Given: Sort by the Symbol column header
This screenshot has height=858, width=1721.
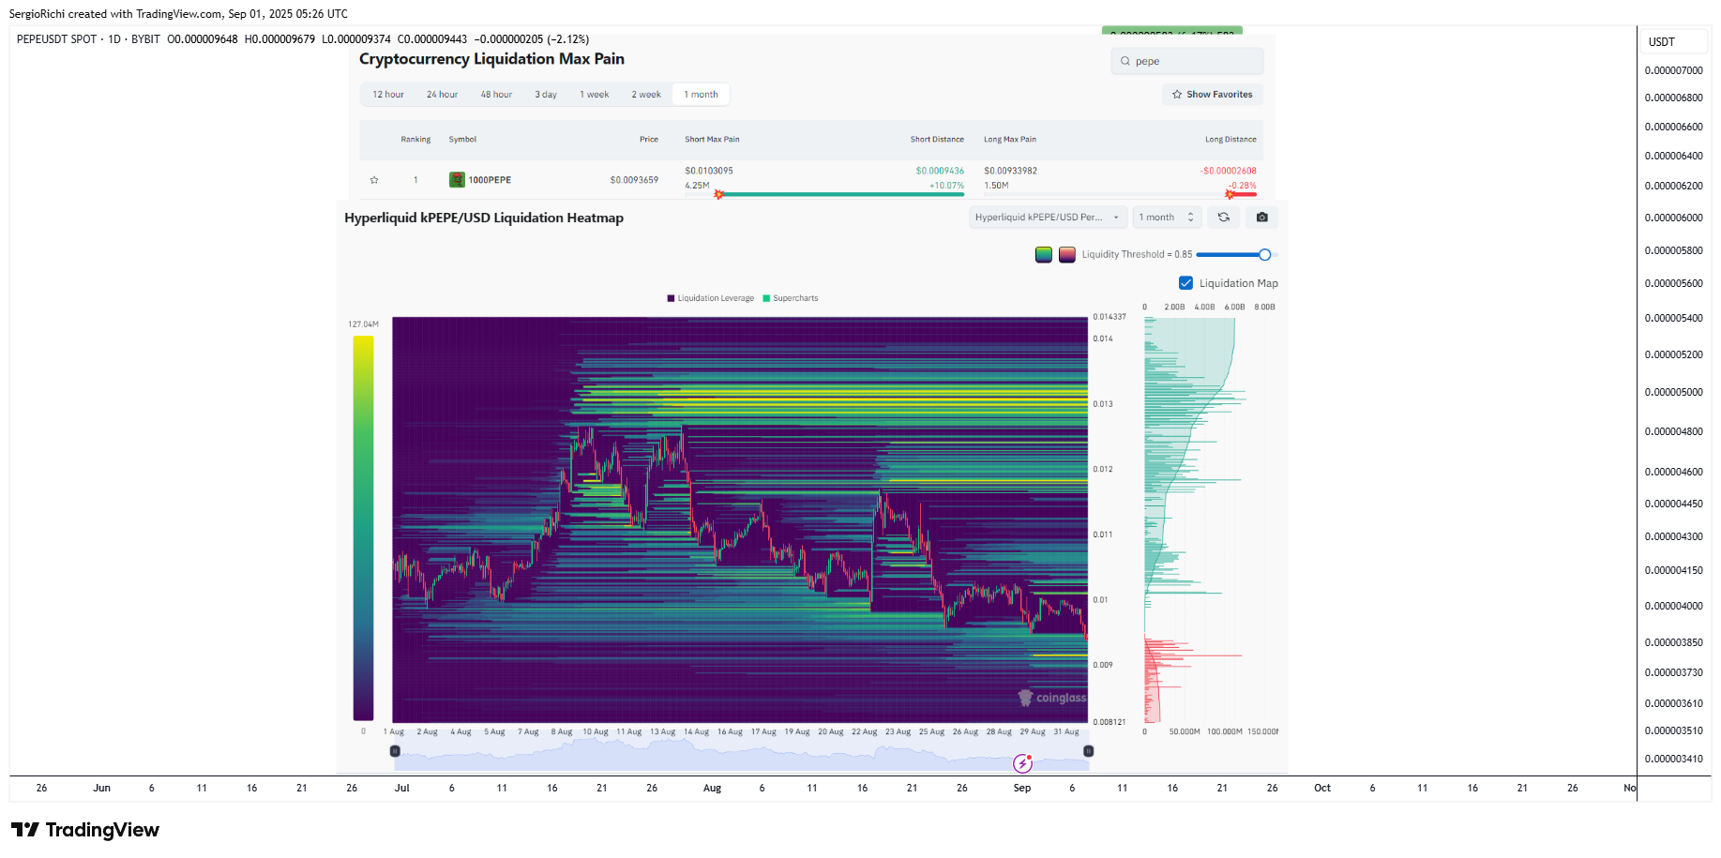Looking at the screenshot, I should tap(462, 140).
